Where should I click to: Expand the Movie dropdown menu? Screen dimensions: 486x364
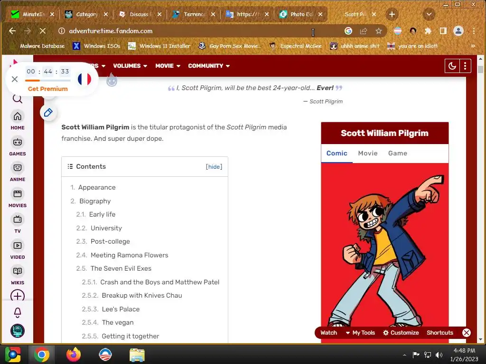pos(168,66)
